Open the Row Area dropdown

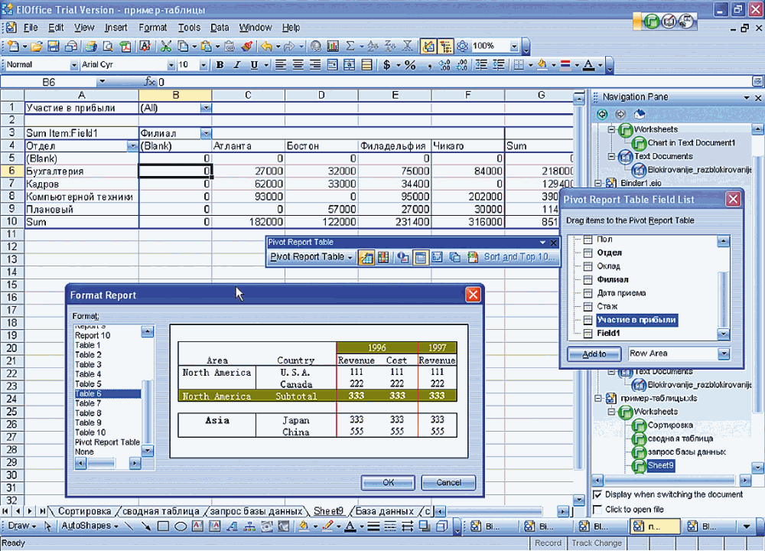tap(724, 354)
